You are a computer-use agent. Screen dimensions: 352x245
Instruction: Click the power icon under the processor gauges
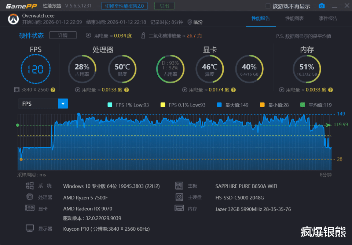pyautogui.click(x=78, y=90)
